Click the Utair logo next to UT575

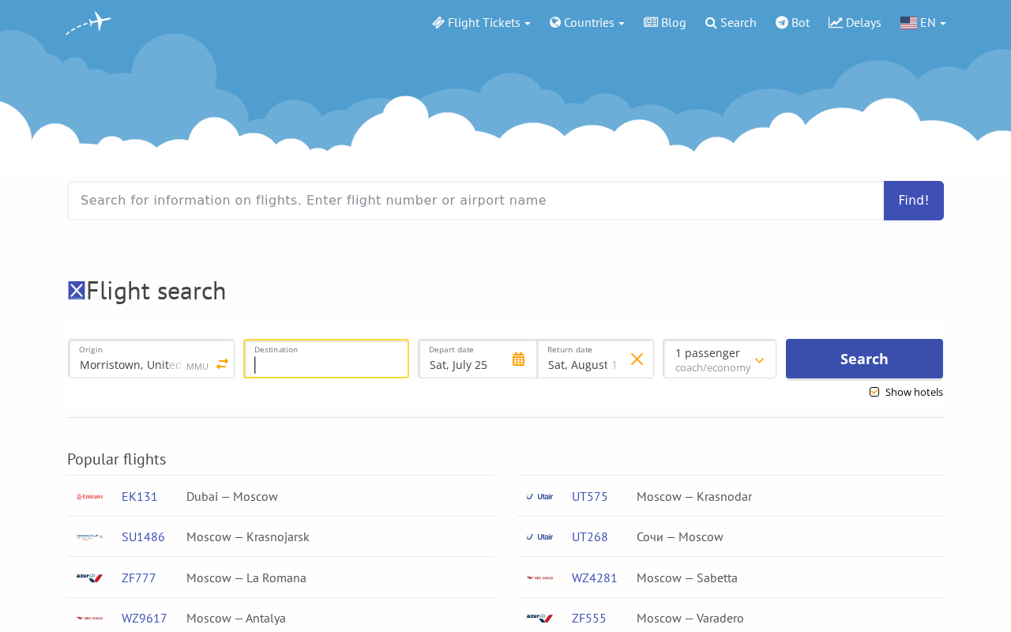point(539,496)
